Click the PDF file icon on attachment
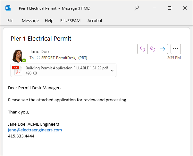Viewport: 193px width, 156px height. tap(17, 70)
